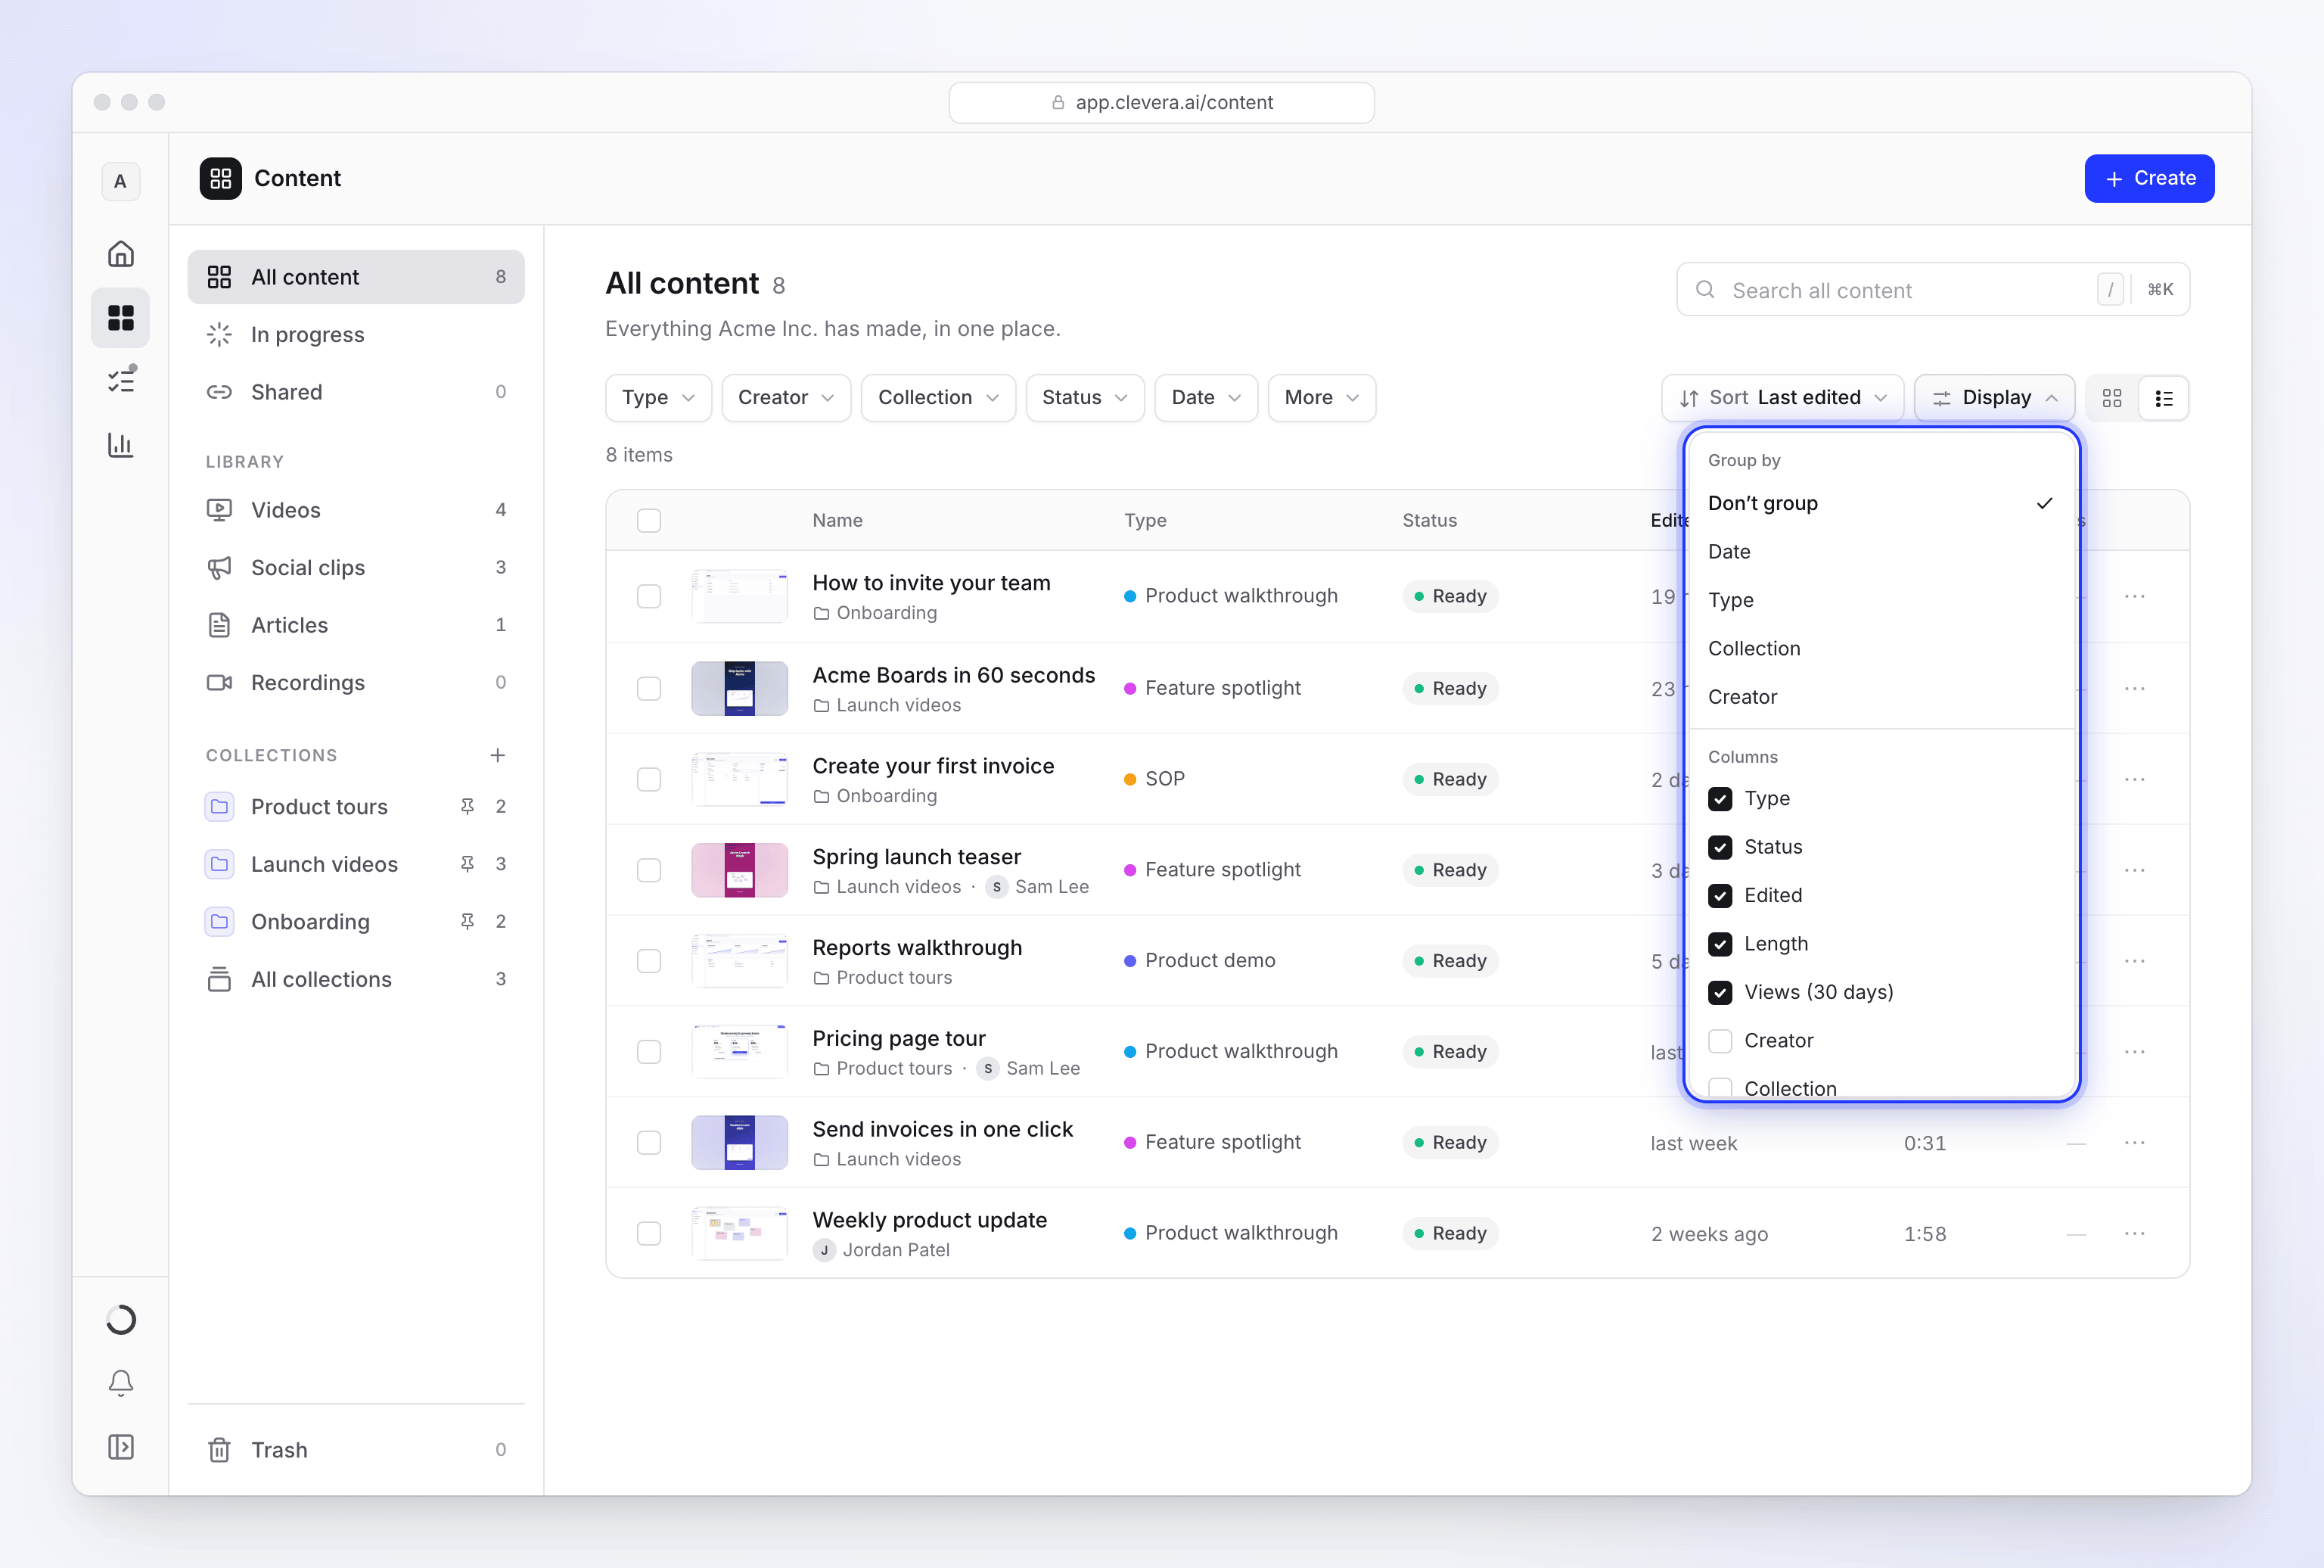2324x1568 pixels.
Task: Open the tasks checklist icon in left rail
Action: coord(121,380)
